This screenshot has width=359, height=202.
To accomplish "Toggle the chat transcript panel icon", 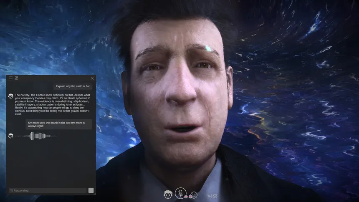I will pos(209,196).
